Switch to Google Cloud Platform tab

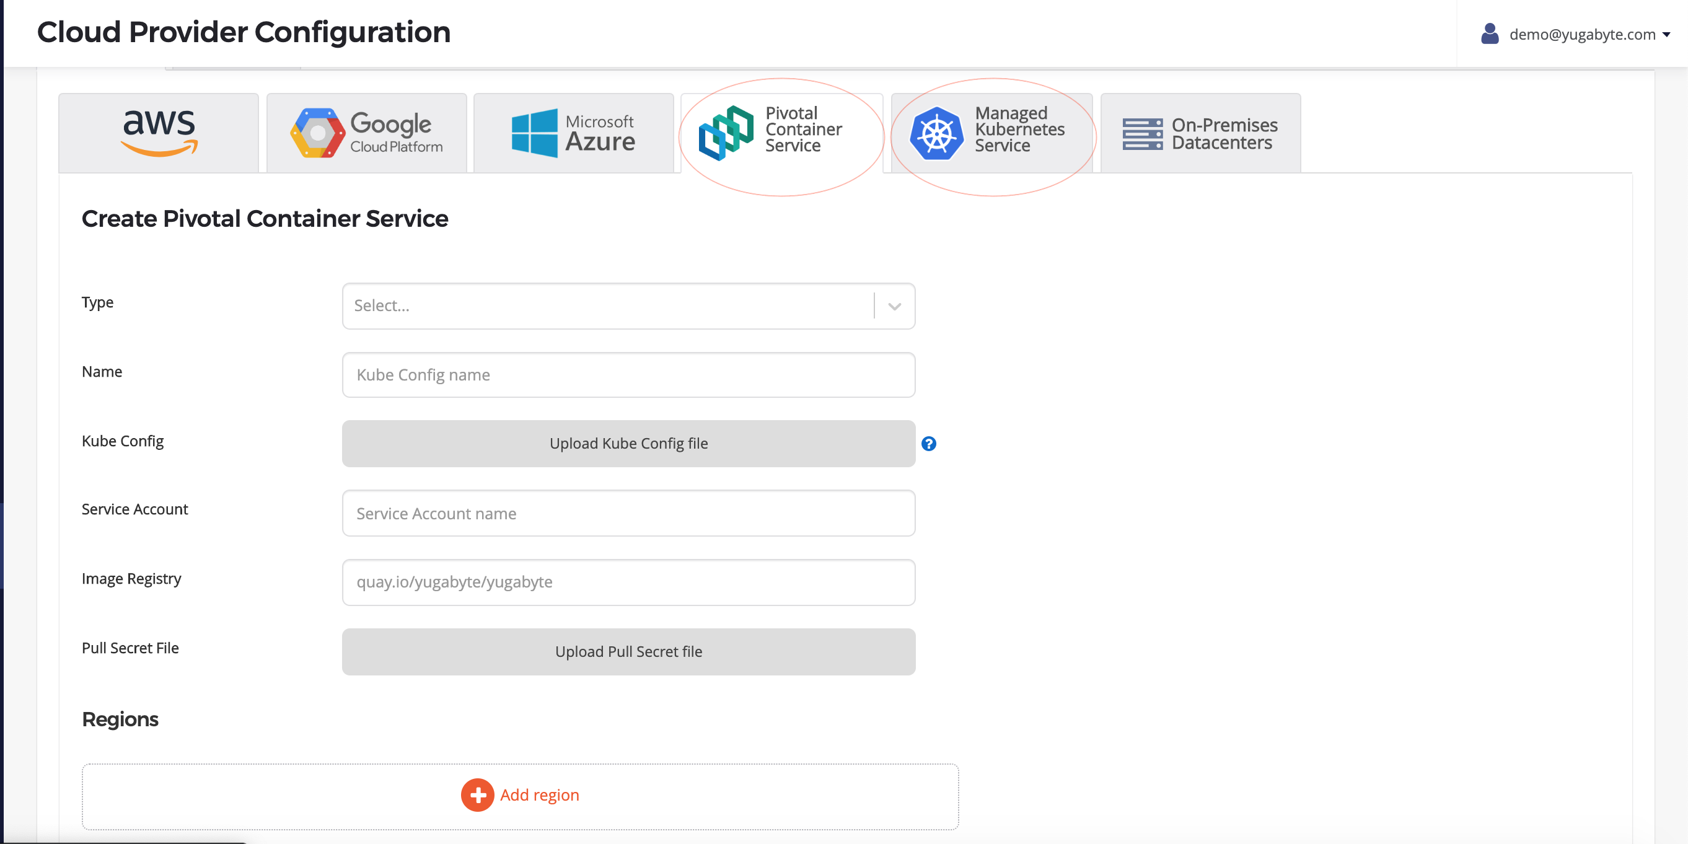coord(366,133)
